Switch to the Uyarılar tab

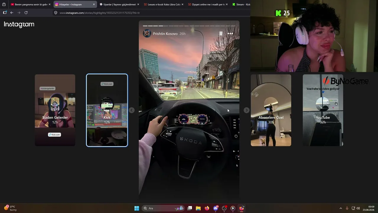[x=119, y=4]
